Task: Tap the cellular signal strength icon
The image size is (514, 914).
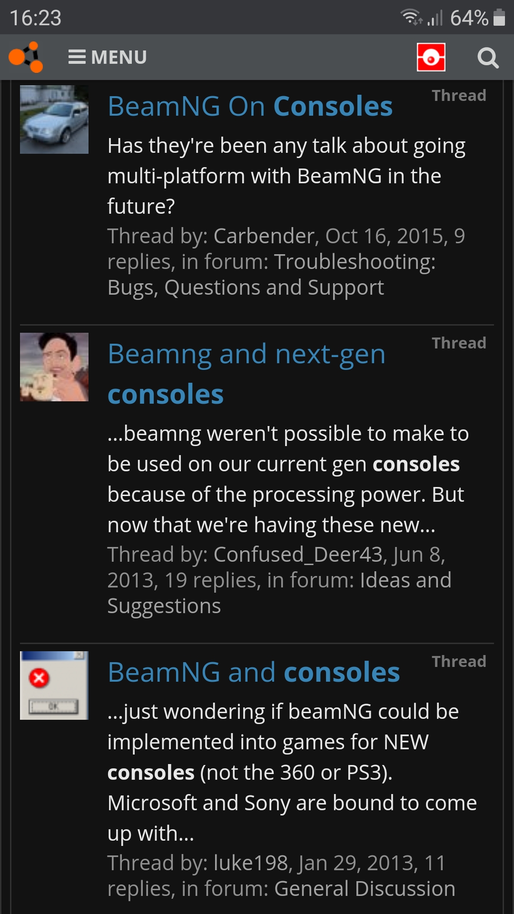Action: [x=435, y=18]
